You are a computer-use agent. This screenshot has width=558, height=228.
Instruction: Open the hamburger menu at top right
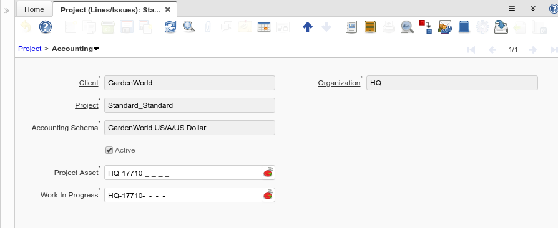[x=512, y=9]
